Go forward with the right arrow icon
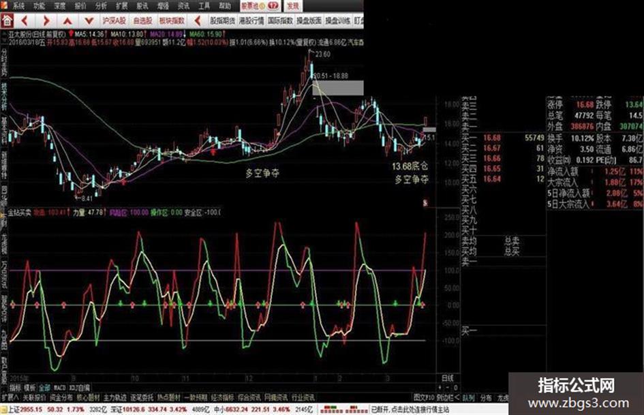Image resolution: width=644 pixels, height=415 pixels. tap(46, 20)
